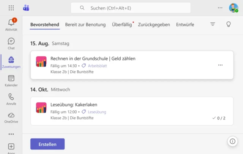Open the user profile avatar
This screenshot has width=243, height=154.
[234, 8]
